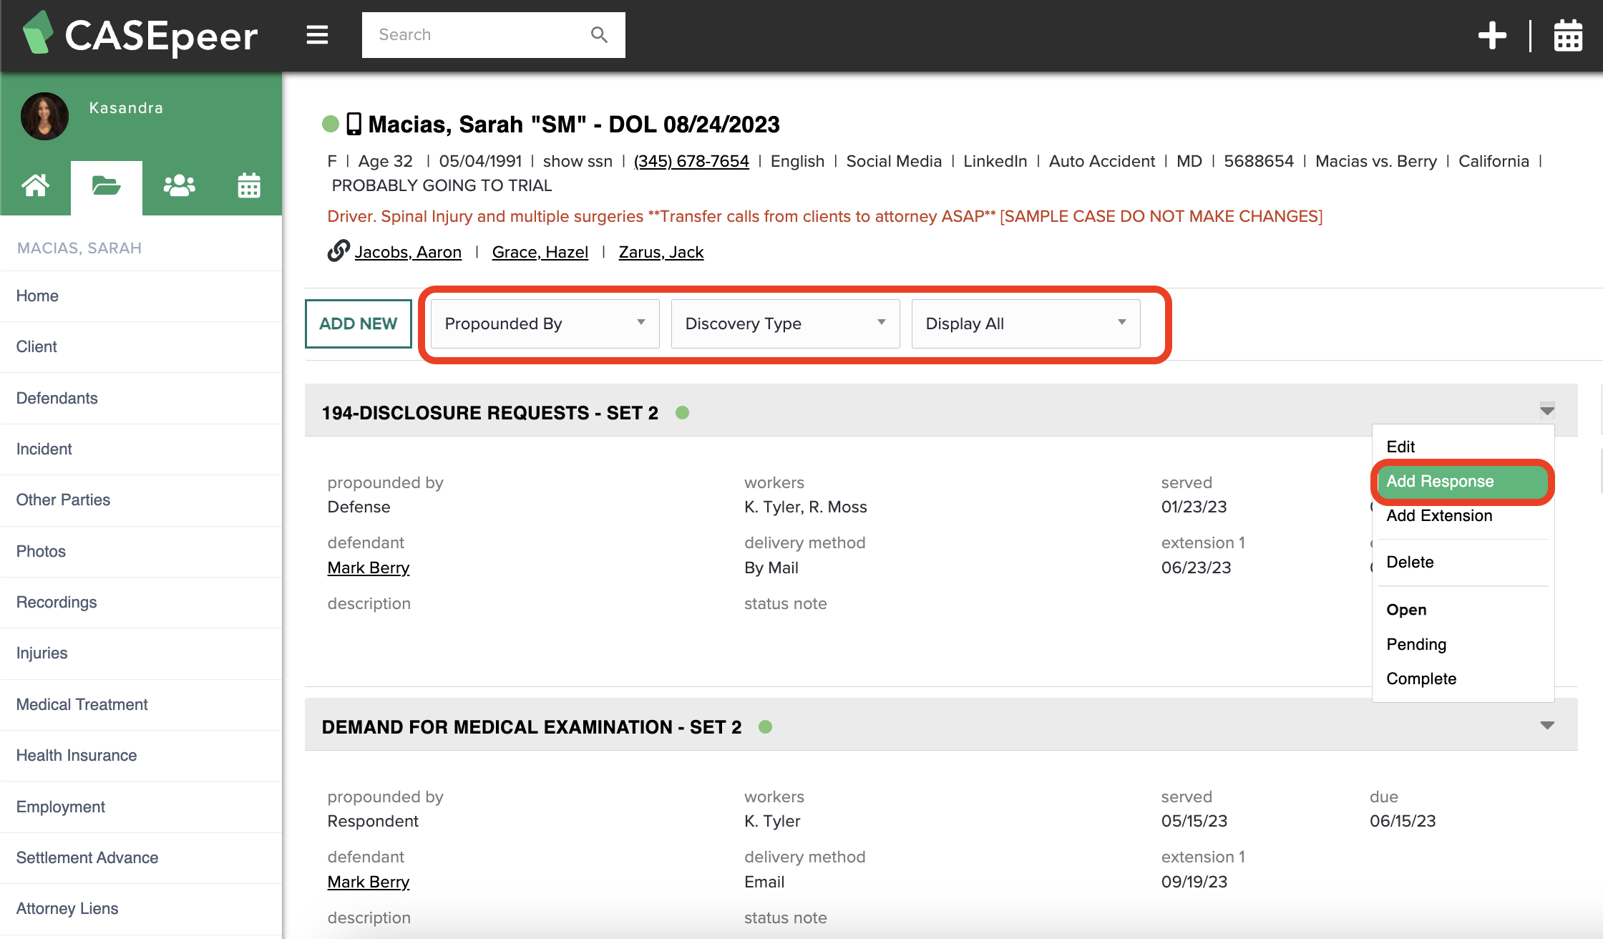This screenshot has width=1603, height=939.
Task: Click the ADD NEW button
Action: pos(358,323)
